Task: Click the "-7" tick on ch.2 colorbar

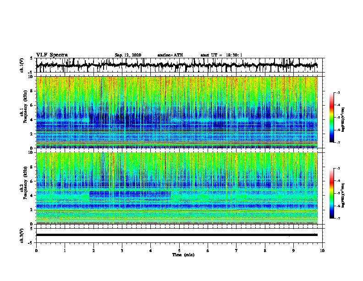Action: [338, 218]
